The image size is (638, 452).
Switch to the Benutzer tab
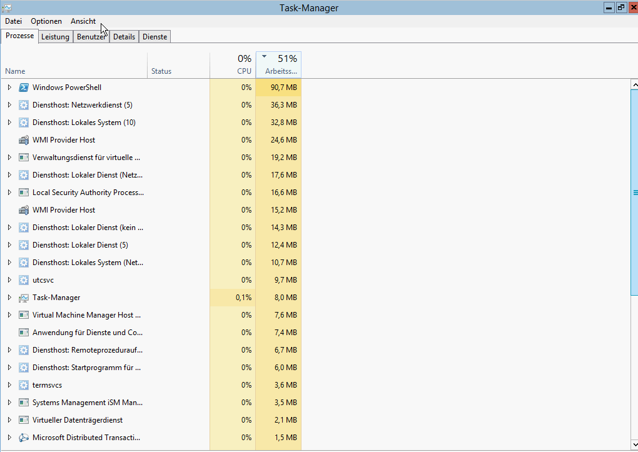pos(91,37)
